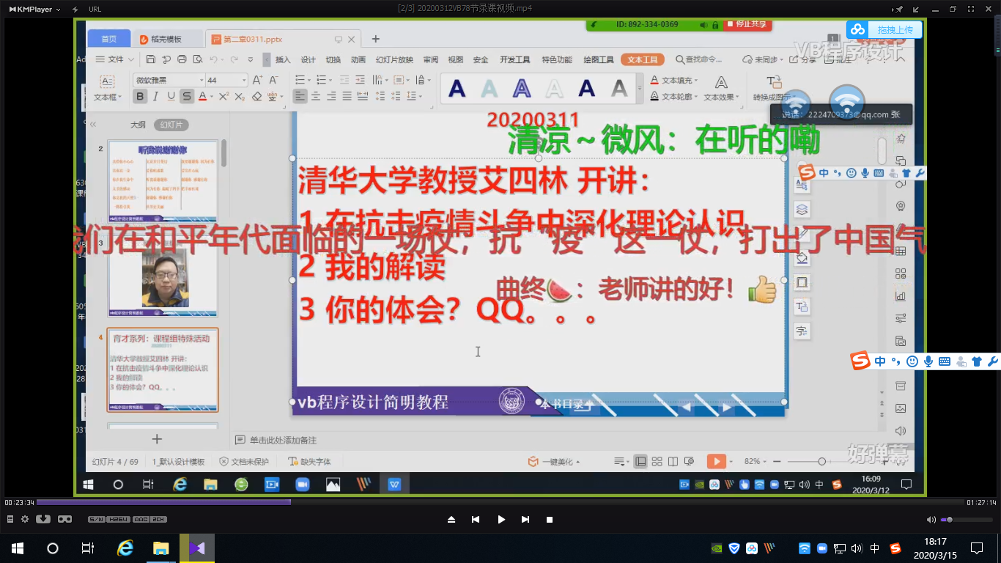
Task: Switch to the 首页 tab
Action: click(108, 39)
